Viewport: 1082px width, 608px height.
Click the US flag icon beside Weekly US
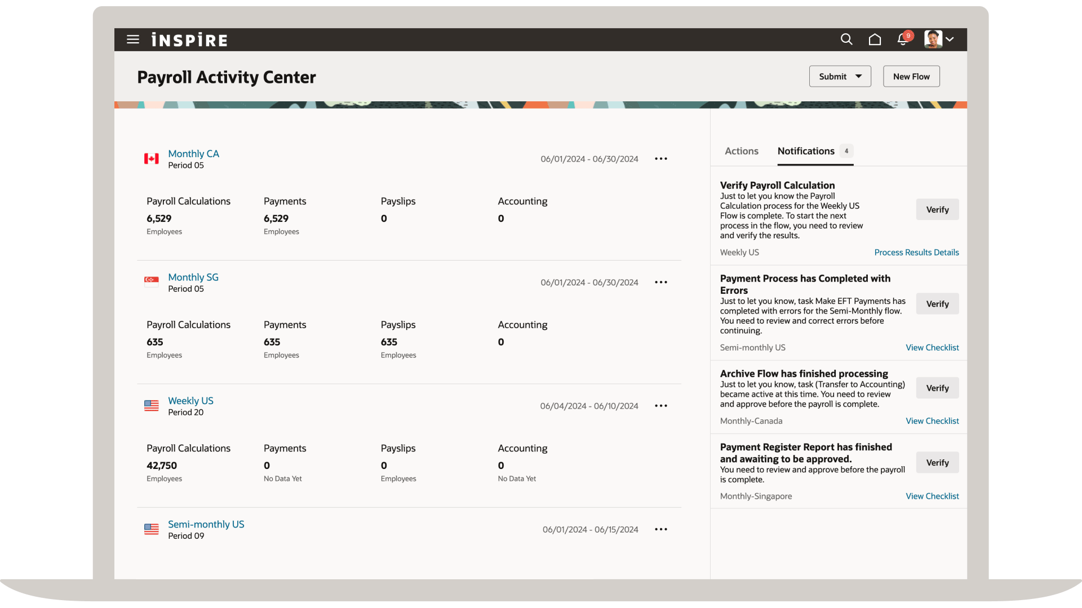click(x=151, y=405)
